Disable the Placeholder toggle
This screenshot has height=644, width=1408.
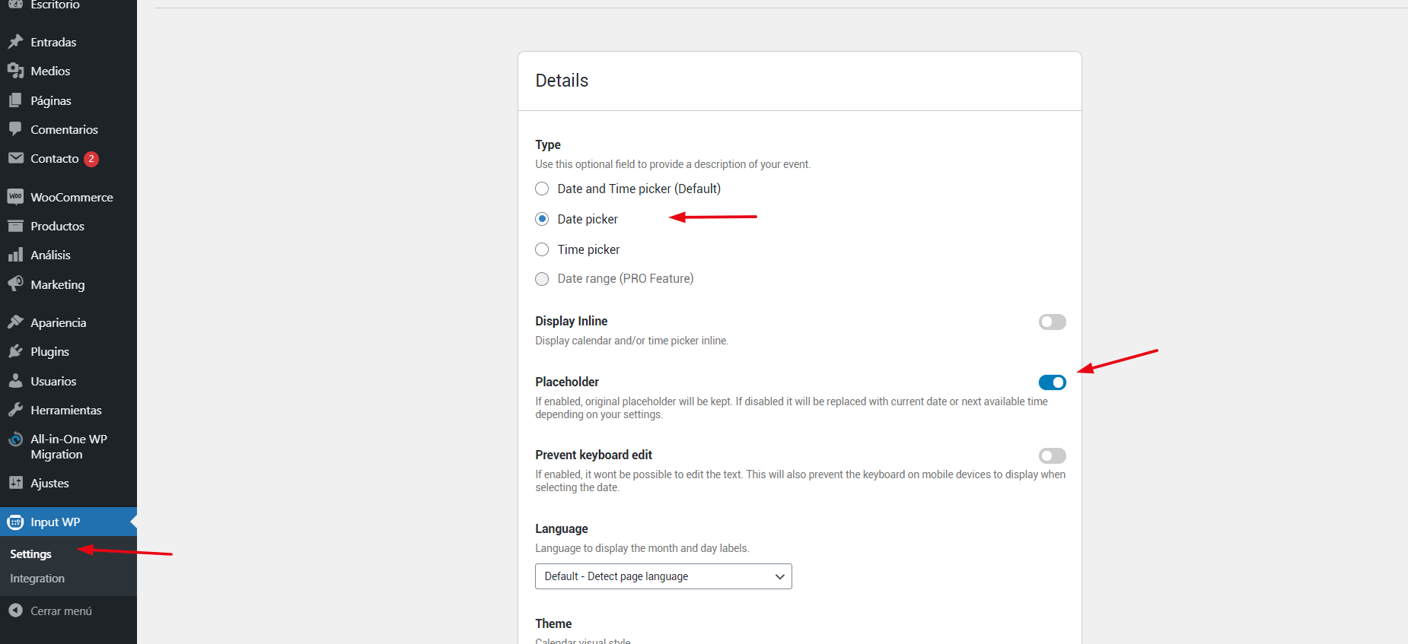[1052, 382]
